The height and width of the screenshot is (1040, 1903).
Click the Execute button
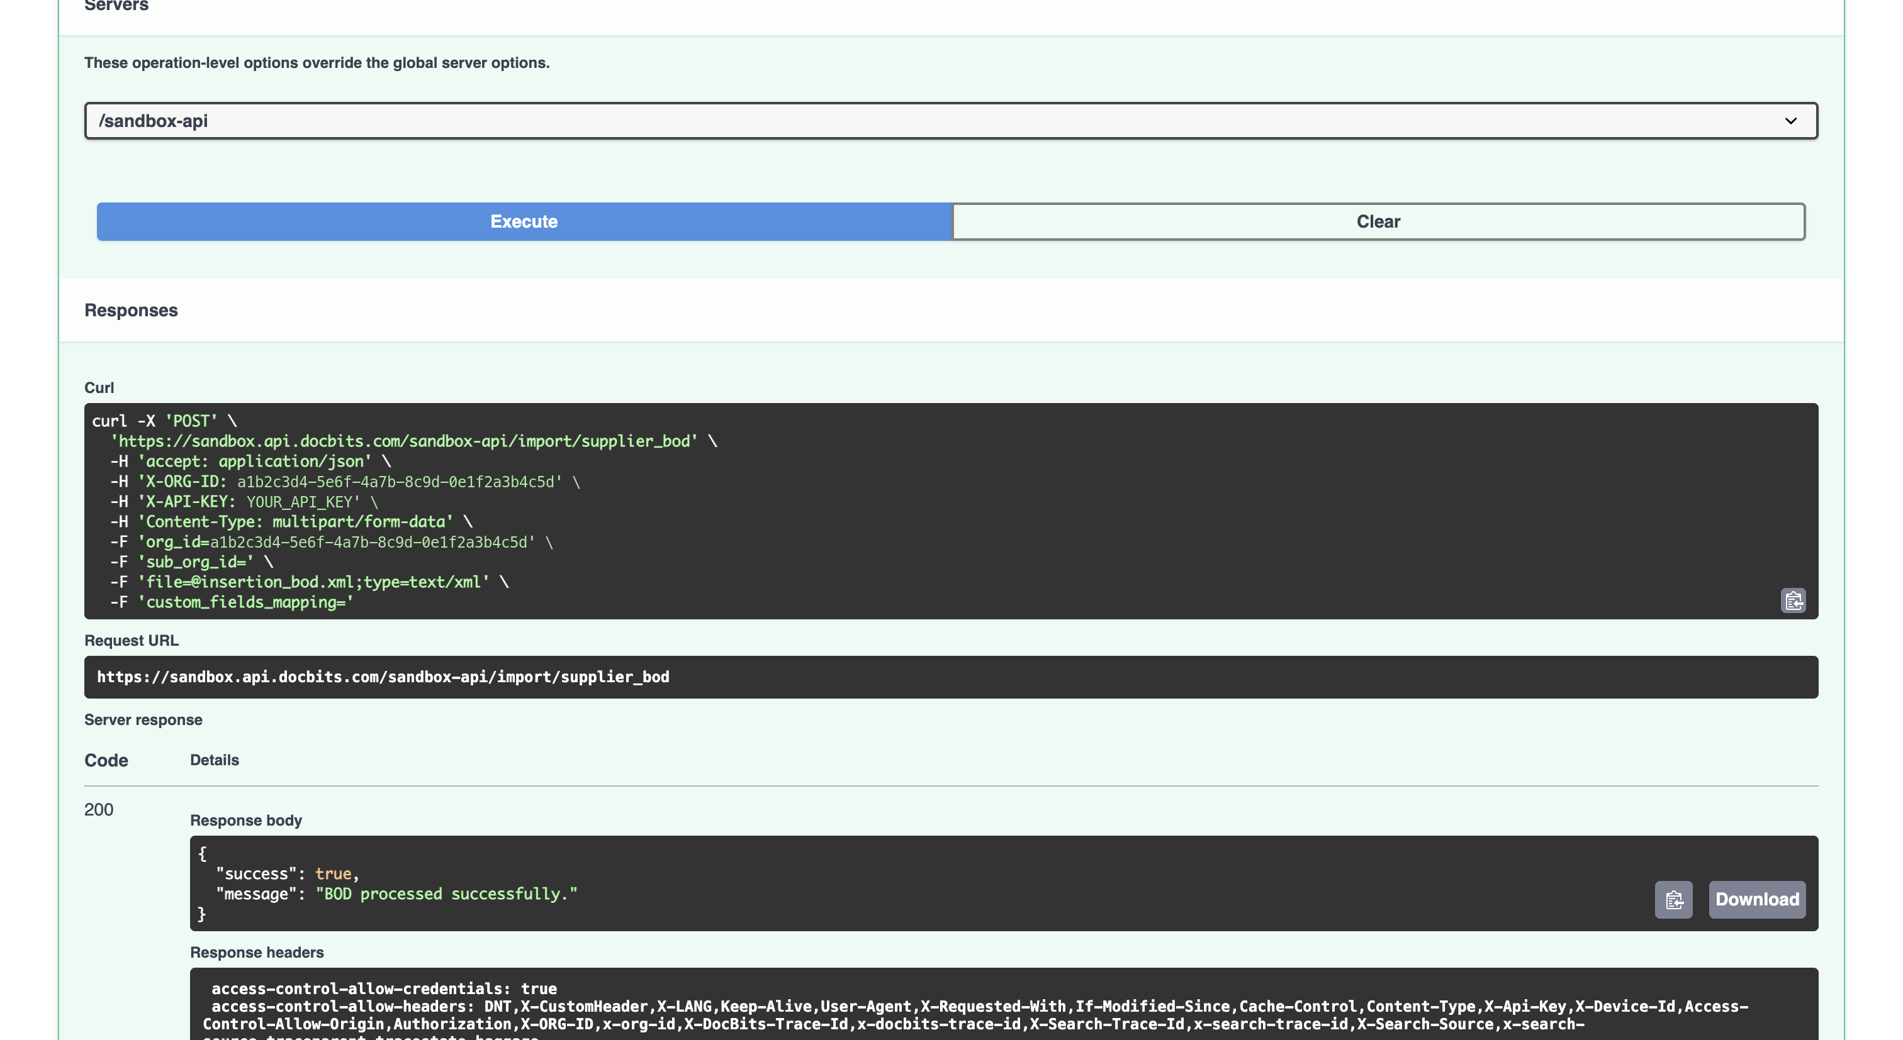524,221
